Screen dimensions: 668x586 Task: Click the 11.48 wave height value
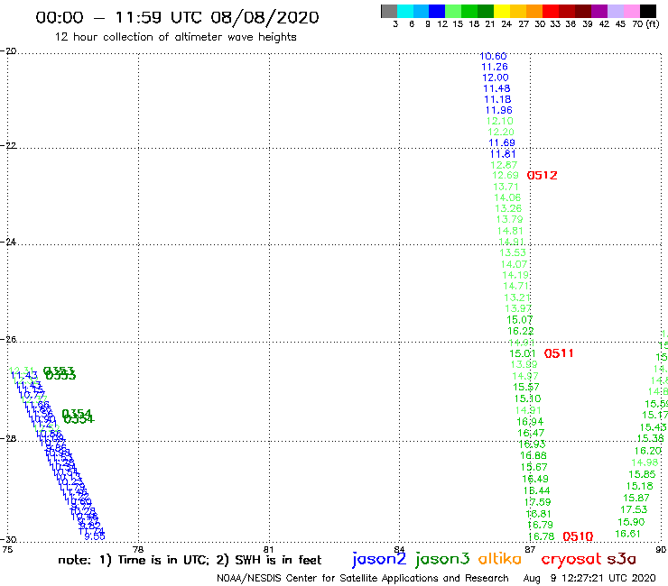[x=496, y=88]
